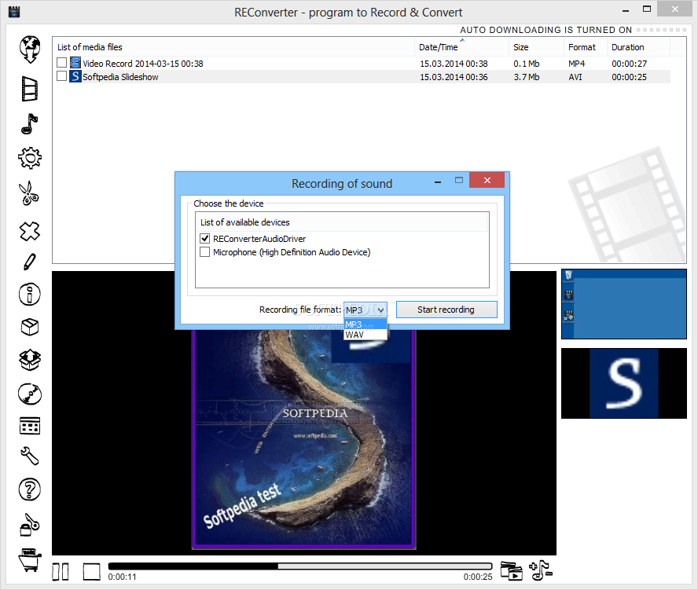
Task: Show file information with the info icon
Action: coord(29,294)
